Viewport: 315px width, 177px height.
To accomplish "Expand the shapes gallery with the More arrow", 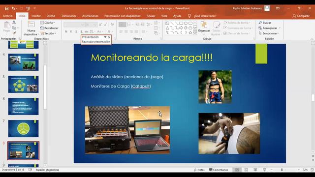I will click(x=195, y=33).
